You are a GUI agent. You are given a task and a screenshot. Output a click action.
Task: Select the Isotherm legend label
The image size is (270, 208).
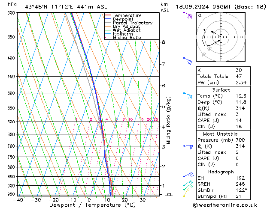(123, 34)
